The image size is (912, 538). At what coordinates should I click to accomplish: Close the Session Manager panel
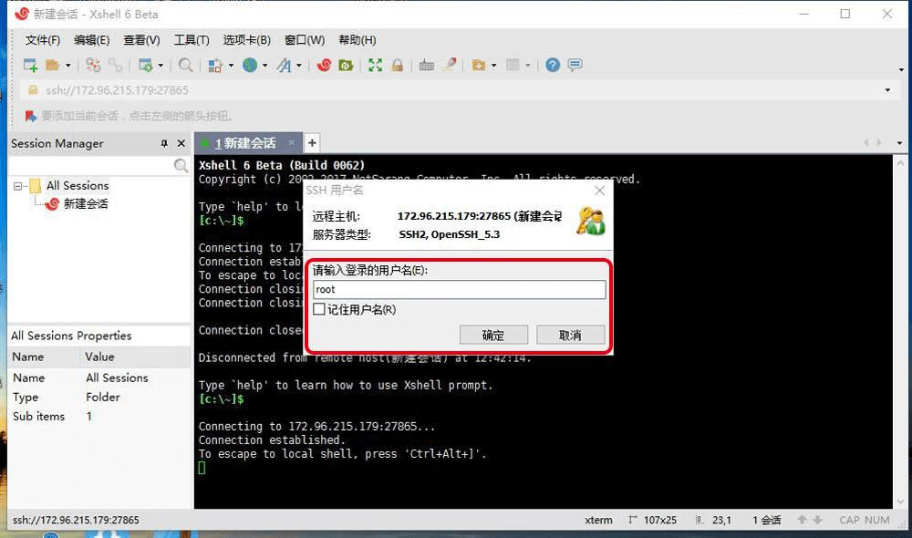click(x=181, y=144)
